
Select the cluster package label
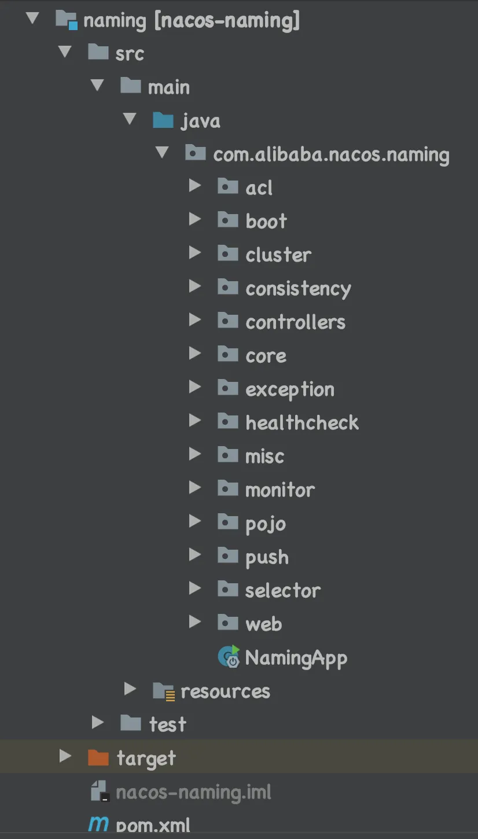(x=278, y=255)
